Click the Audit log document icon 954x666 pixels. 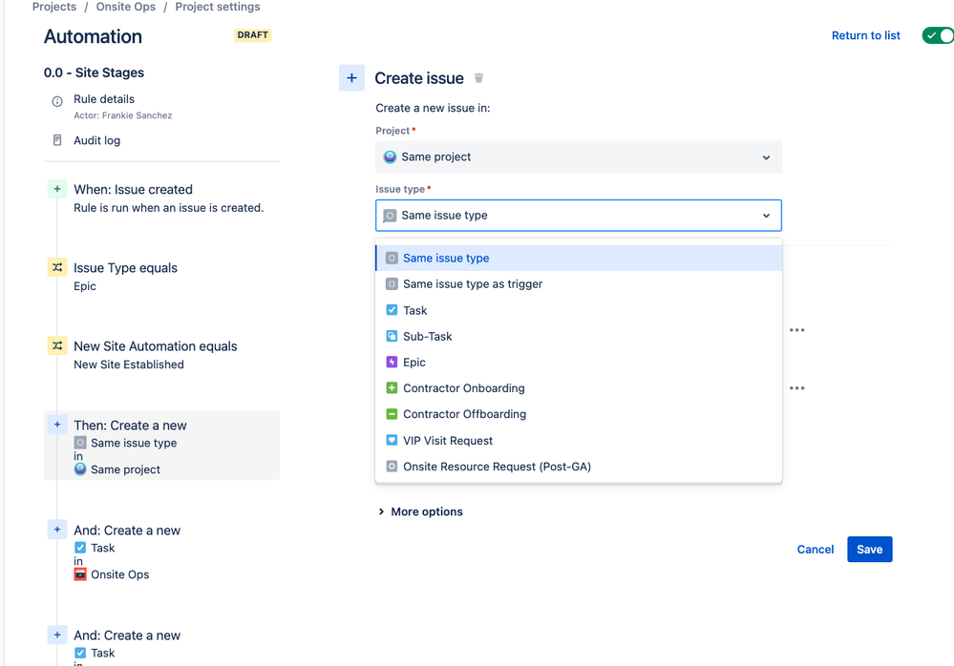(57, 140)
